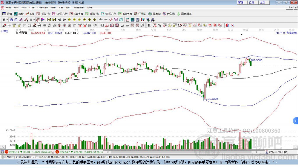
Task: Click the 主页 homepage button
Action: coord(264,2)
